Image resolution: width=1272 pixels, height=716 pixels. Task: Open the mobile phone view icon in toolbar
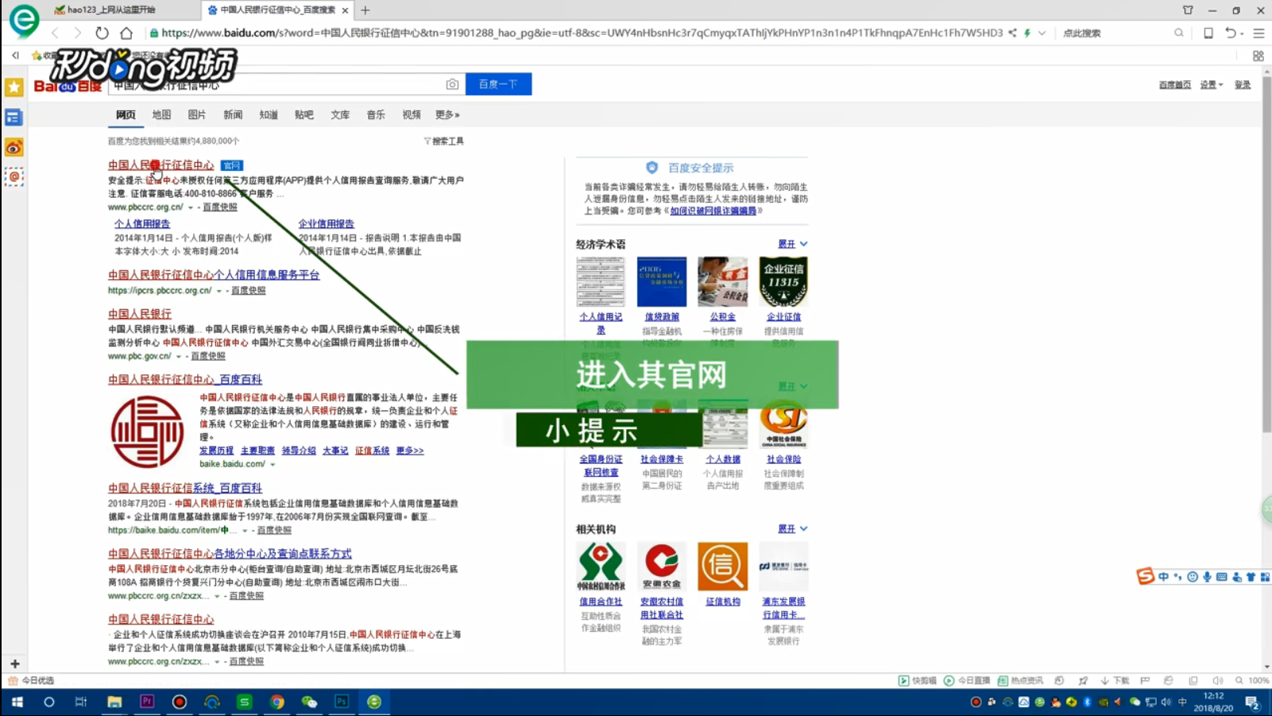coord(1208,33)
